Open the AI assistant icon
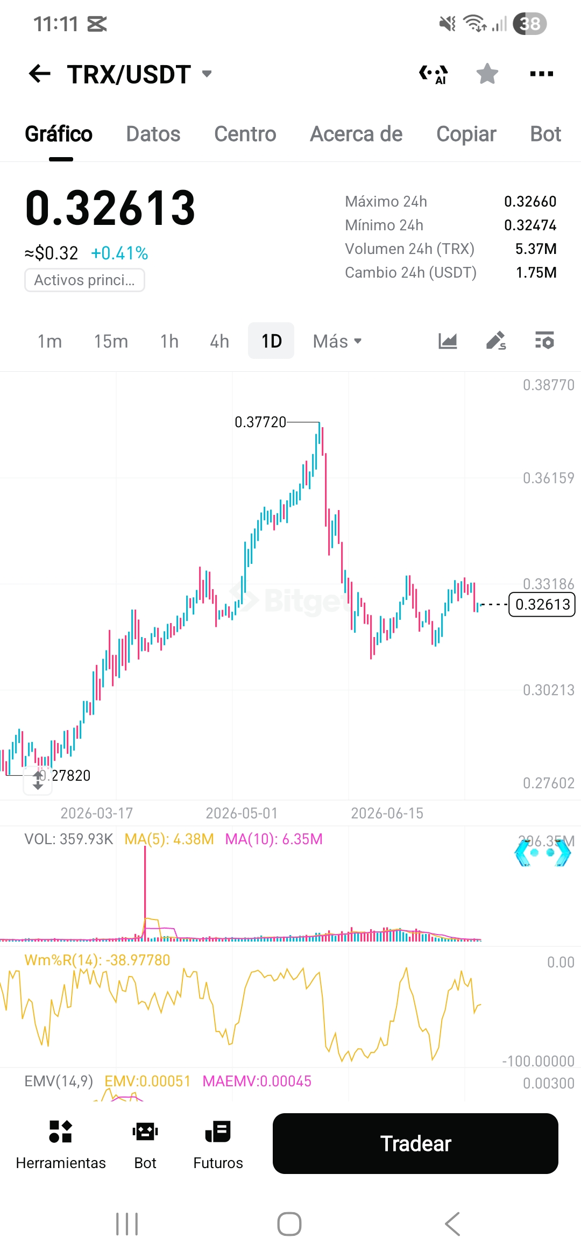Viewport: 581px width, 1259px height. point(434,74)
